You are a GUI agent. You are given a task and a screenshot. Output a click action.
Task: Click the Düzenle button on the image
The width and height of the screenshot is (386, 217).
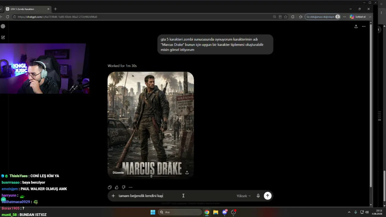pyautogui.click(x=118, y=172)
